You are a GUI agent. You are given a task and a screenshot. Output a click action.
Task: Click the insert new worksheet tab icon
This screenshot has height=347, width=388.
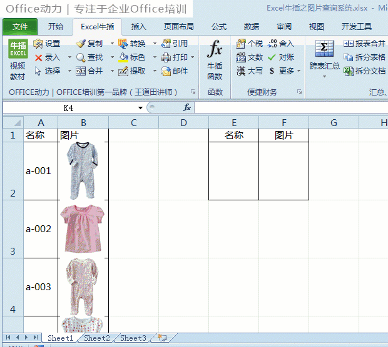pyautogui.click(x=162, y=338)
